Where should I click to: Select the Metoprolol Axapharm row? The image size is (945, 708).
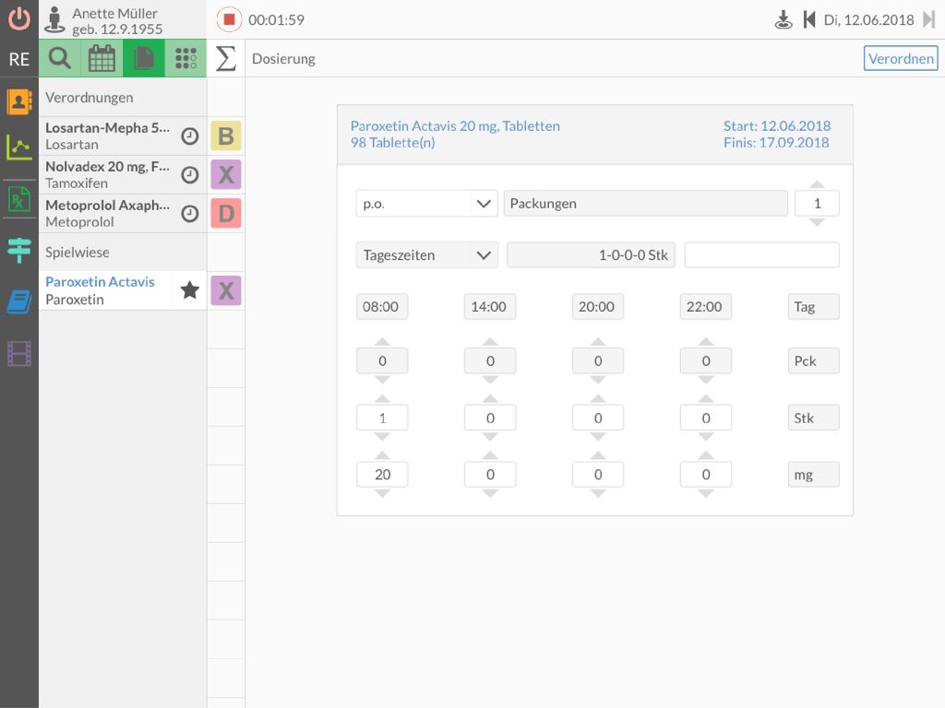point(123,213)
